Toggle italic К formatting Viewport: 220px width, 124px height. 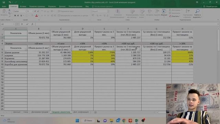click(18, 15)
